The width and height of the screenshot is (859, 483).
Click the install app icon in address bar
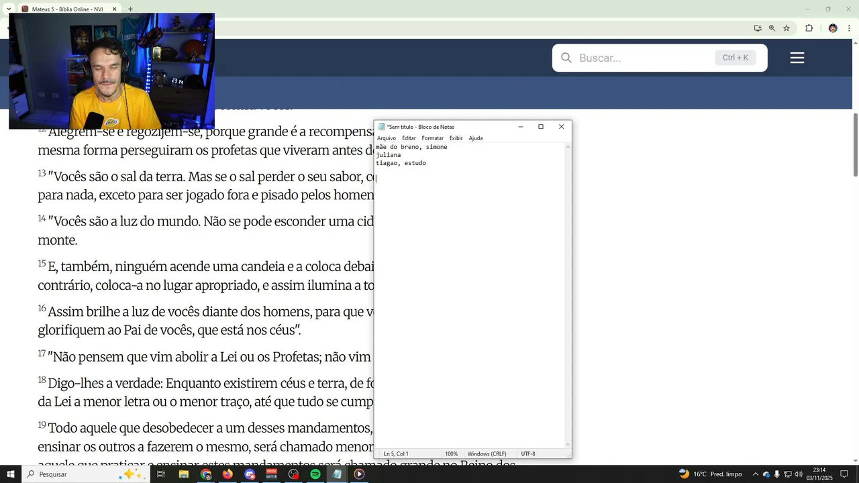pyautogui.click(x=758, y=28)
